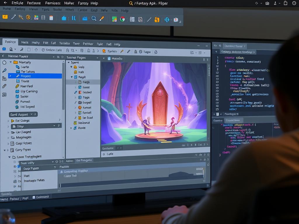Click the orange circle Fafieet icon

(80, 107)
